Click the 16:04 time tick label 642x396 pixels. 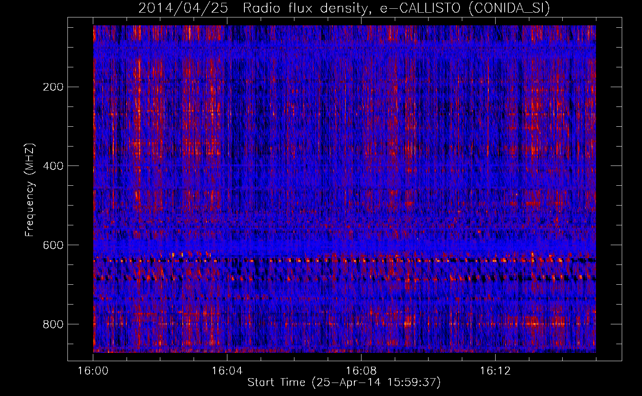[x=227, y=371]
